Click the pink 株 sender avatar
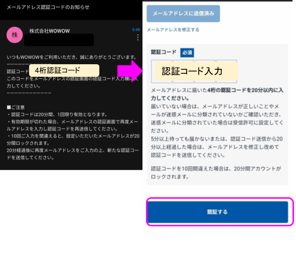 point(15,35)
